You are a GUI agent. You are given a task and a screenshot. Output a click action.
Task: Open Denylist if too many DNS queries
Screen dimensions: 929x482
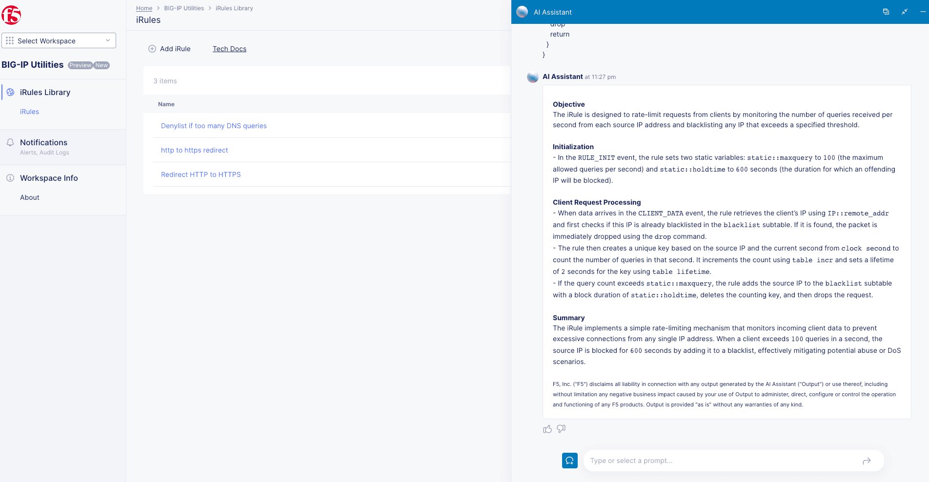coord(214,126)
